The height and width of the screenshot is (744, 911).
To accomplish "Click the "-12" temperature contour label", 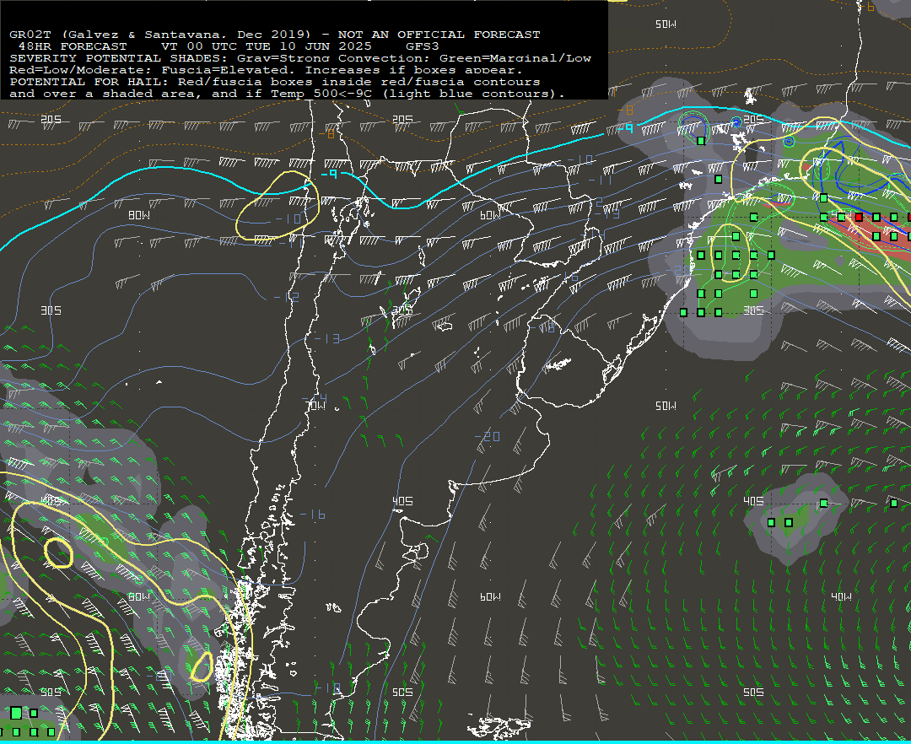I will point(287,297).
